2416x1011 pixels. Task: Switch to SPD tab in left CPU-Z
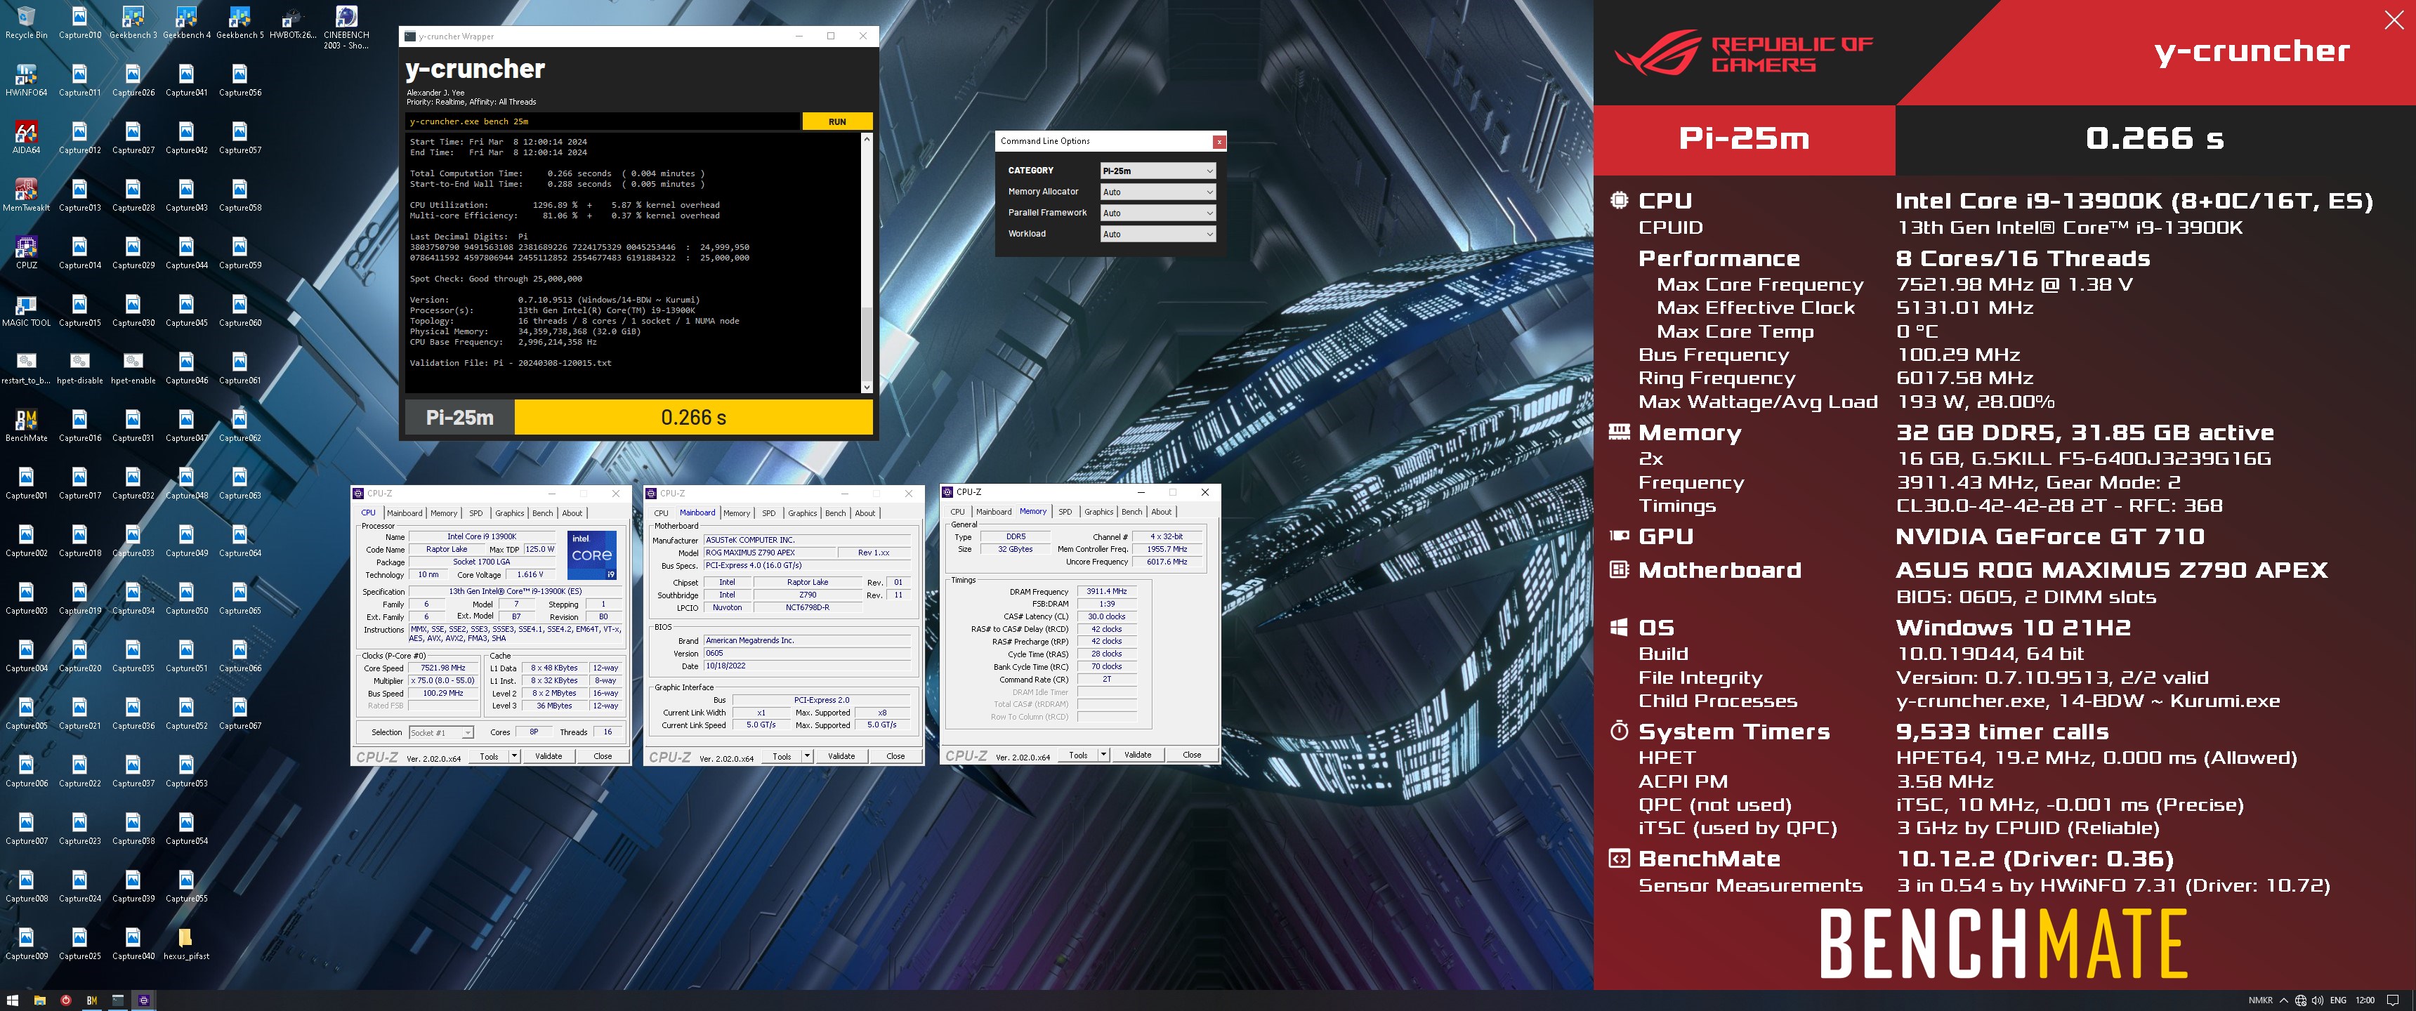[475, 513]
